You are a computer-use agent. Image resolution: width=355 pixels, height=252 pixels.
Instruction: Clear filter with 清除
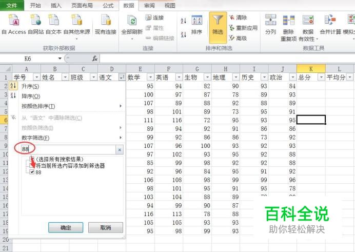click(238, 17)
